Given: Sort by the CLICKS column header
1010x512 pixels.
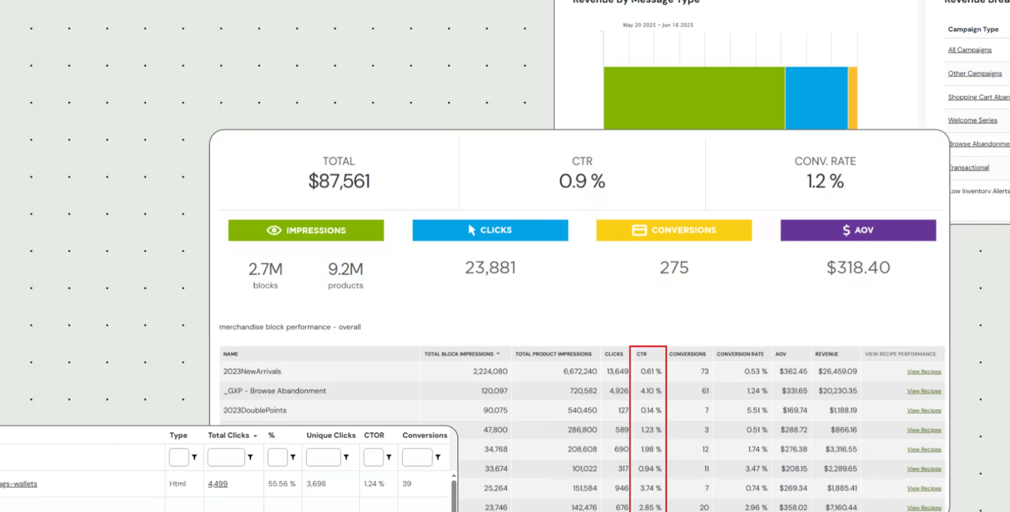Looking at the screenshot, I should click(x=614, y=354).
